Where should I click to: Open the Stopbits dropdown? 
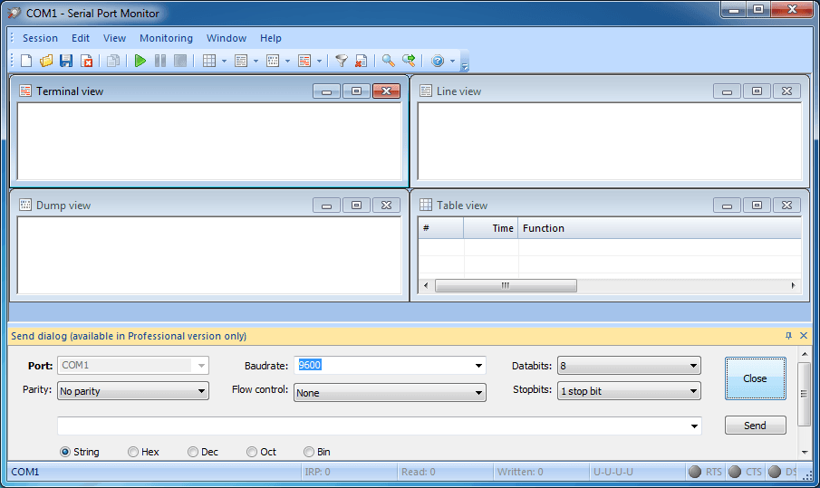693,391
